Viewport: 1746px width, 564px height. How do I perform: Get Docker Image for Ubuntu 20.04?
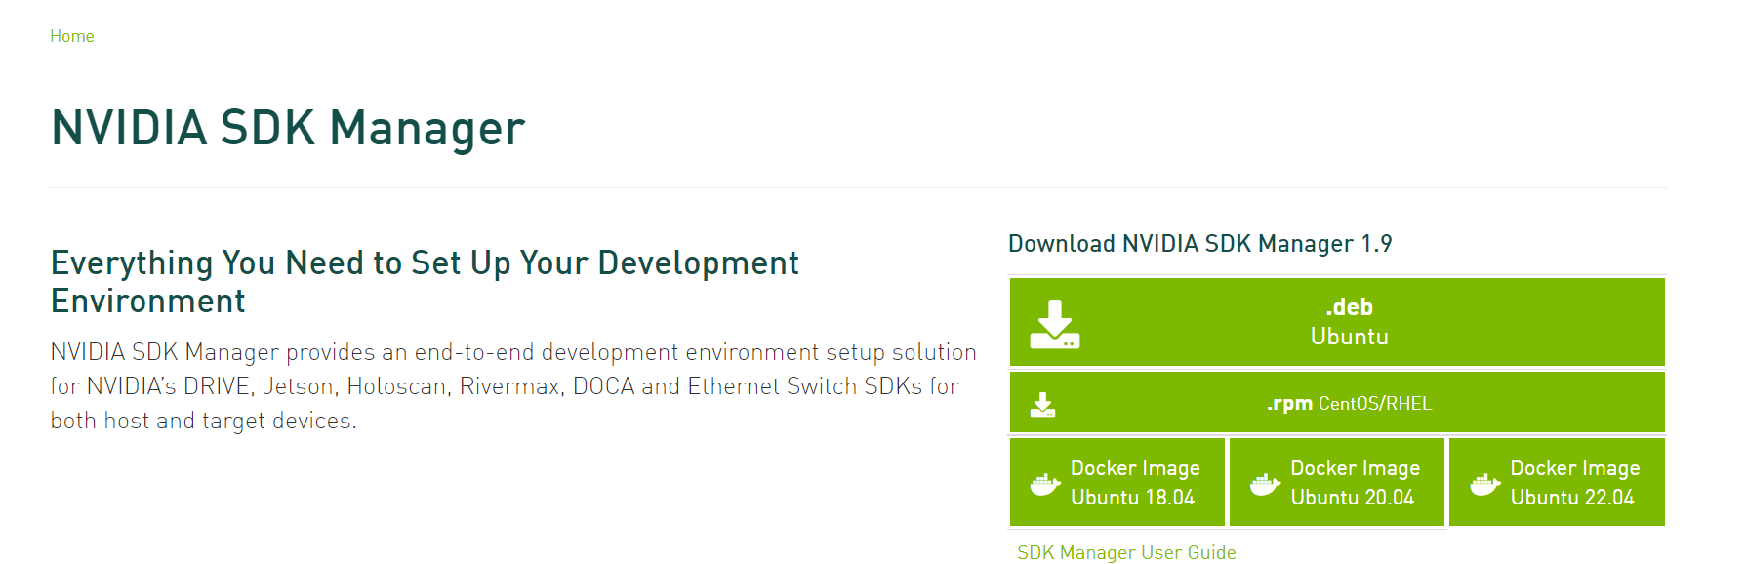[x=1337, y=482]
